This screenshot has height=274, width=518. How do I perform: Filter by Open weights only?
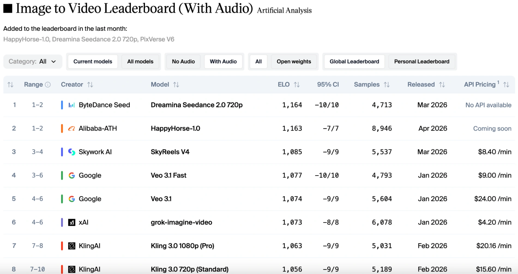click(294, 61)
